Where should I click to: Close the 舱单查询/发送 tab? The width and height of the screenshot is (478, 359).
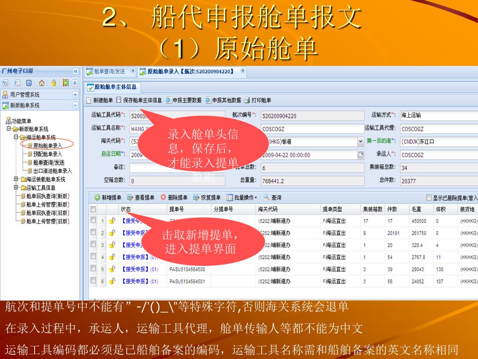133,71
